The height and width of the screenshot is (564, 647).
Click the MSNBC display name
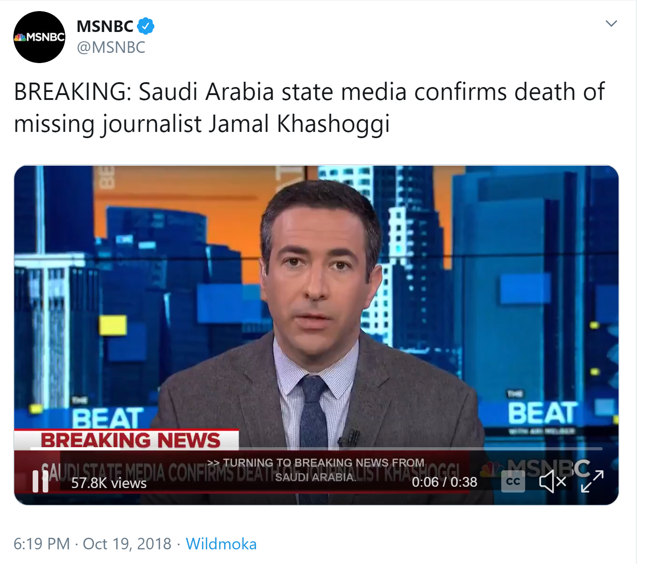coord(105,26)
